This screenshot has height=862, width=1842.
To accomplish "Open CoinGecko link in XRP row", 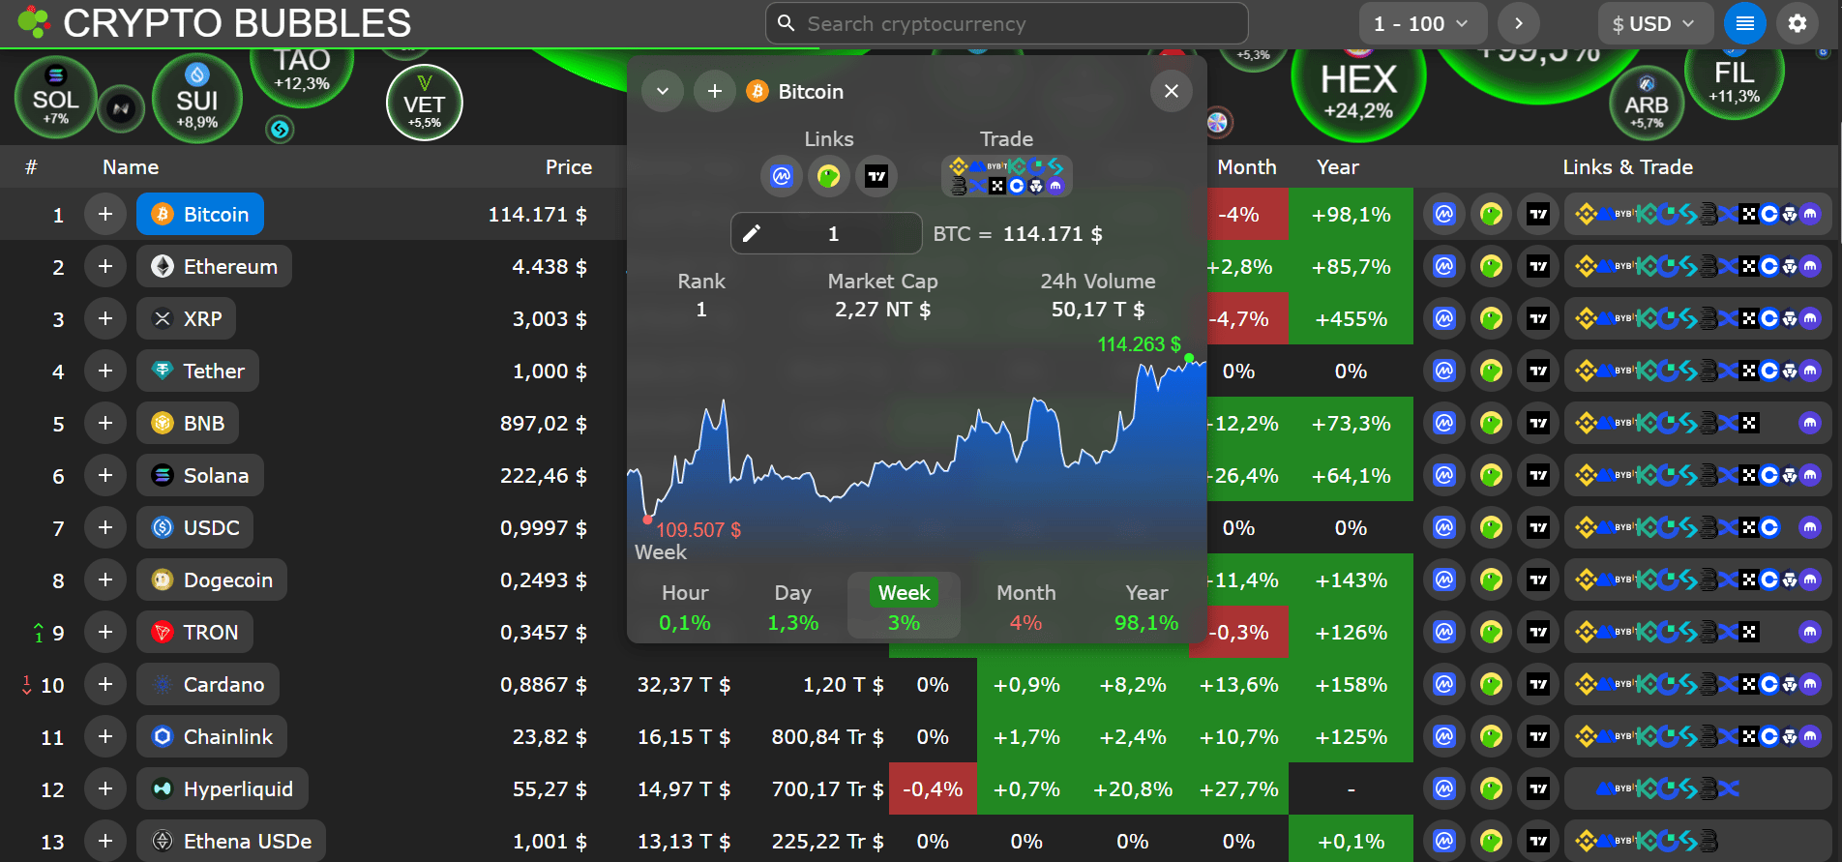I will coord(1492,319).
